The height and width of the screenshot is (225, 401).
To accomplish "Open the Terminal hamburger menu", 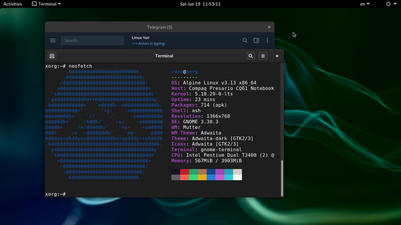I will [x=263, y=56].
